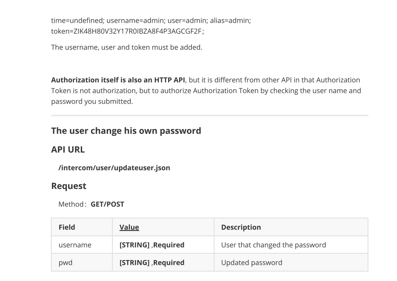397x281 pixels.
Task: Click the horizontal divider line above the heading
Action: pyautogui.click(x=210, y=115)
